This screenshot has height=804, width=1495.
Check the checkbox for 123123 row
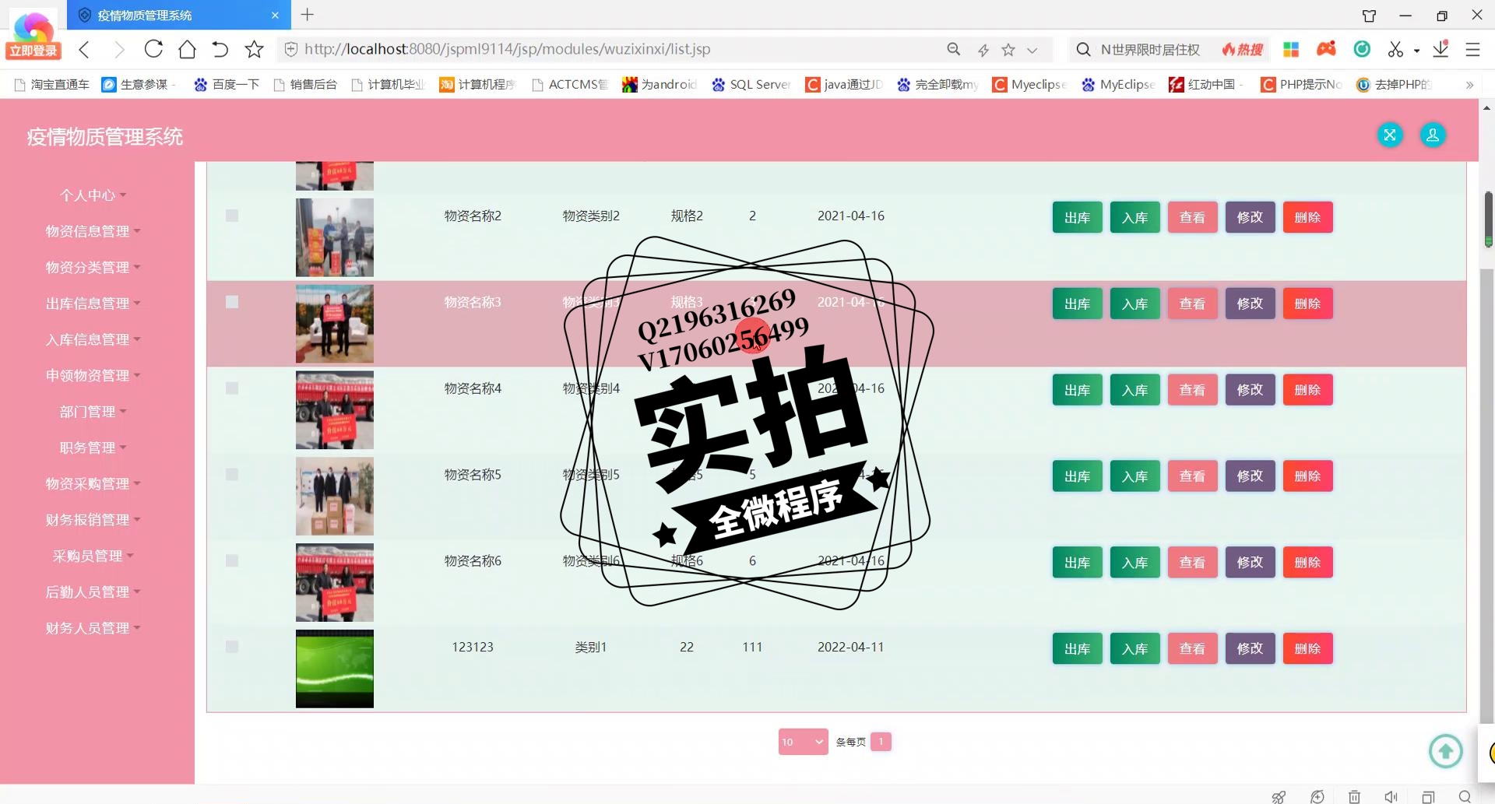coord(232,647)
